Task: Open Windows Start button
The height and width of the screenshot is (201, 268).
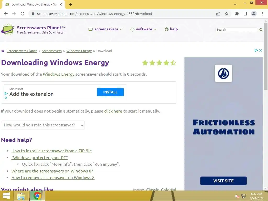Action: point(6,196)
